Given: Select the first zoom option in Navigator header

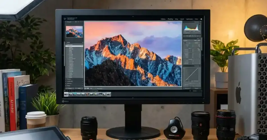Looking at the screenshot, I should coord(76,22).
